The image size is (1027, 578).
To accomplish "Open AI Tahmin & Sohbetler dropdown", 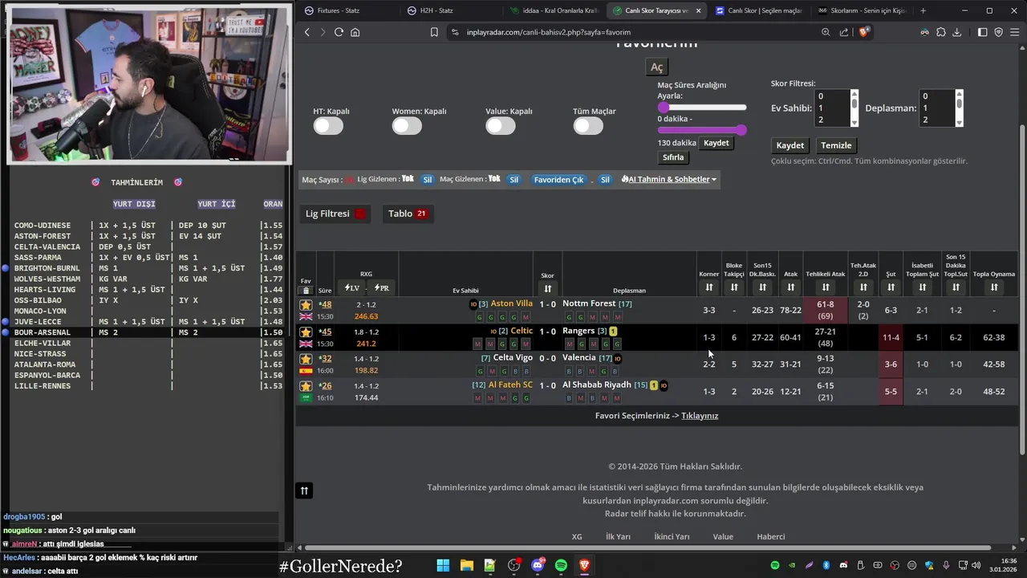I will tap(669, 180).
